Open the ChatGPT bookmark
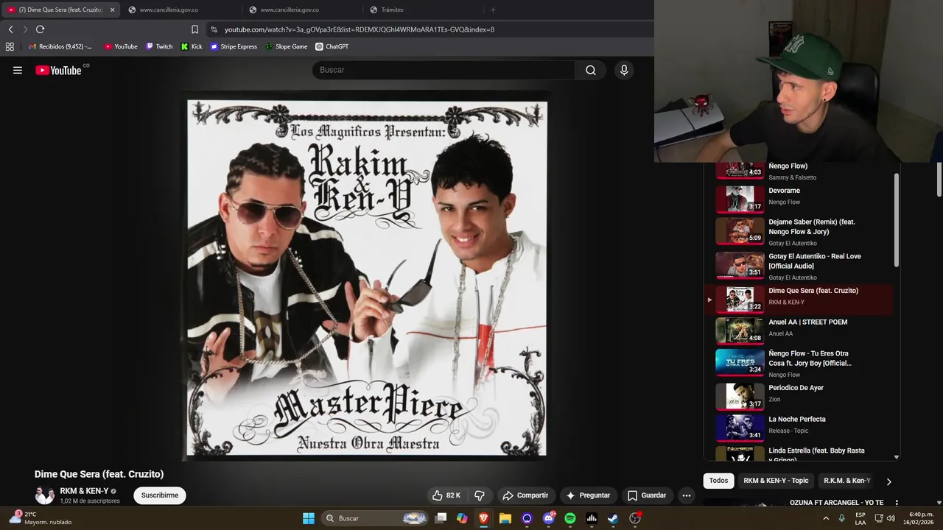Image resolution: width=943 pixels, height=530 pixels. [332, 46]
